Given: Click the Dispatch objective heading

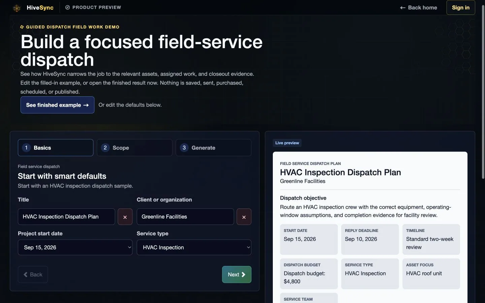Looking at the screenshot, I should click(303, 198).
